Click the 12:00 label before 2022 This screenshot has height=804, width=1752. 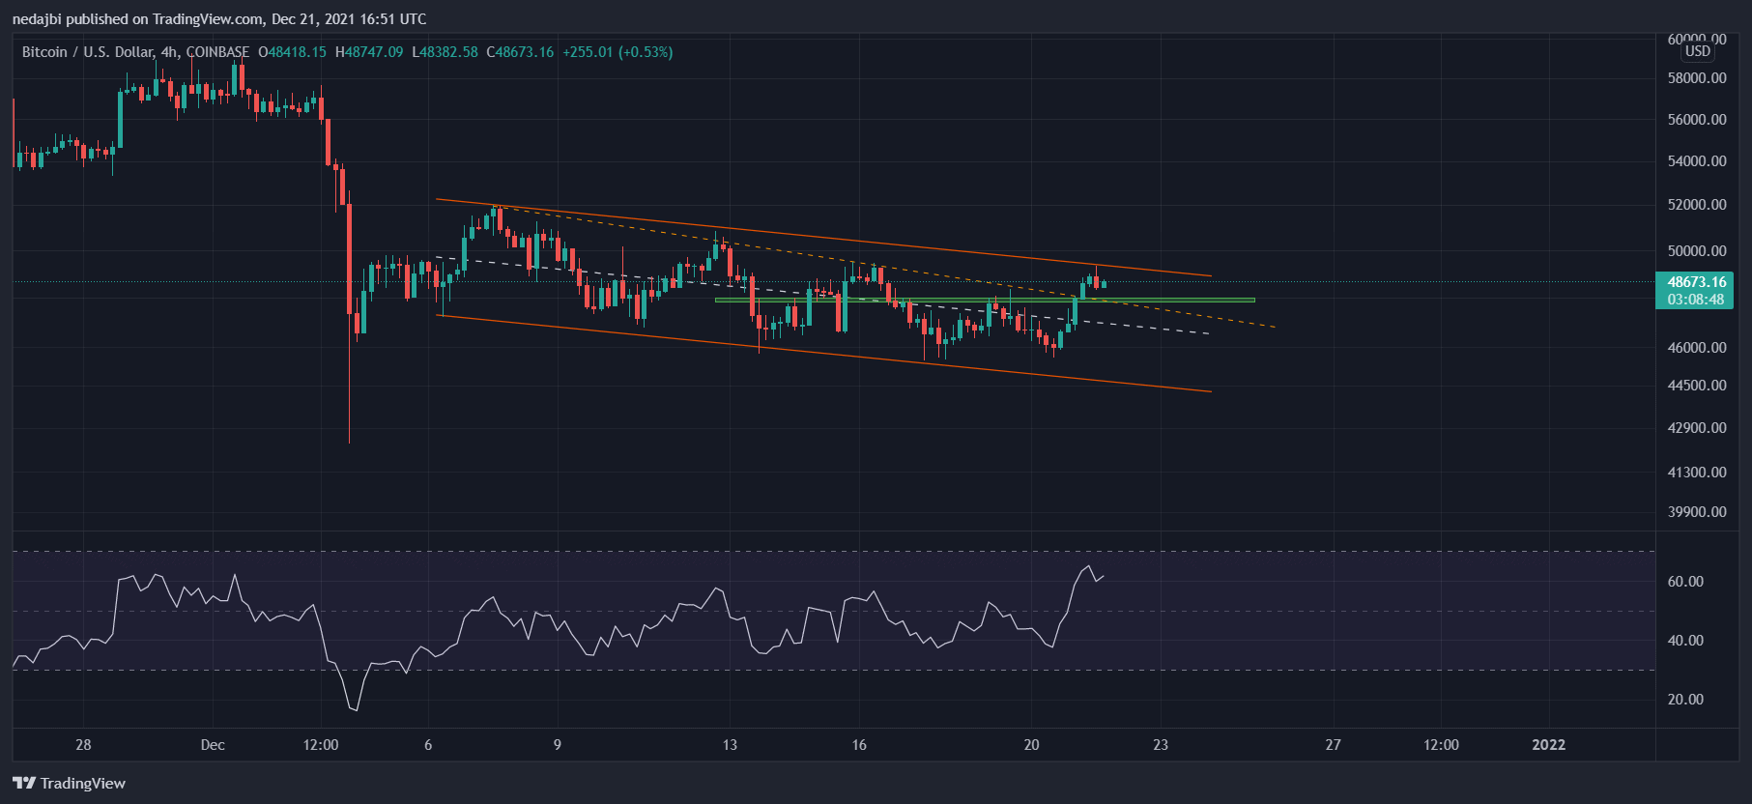pos(1441,745)
